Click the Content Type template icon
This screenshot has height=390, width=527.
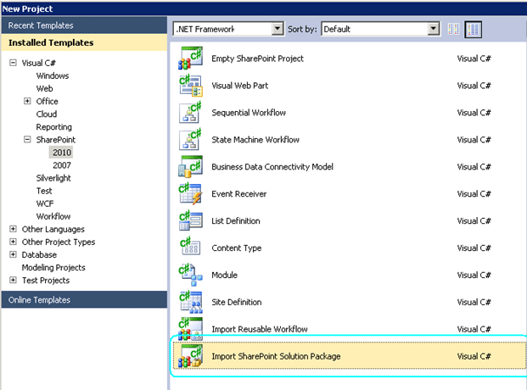190,248
